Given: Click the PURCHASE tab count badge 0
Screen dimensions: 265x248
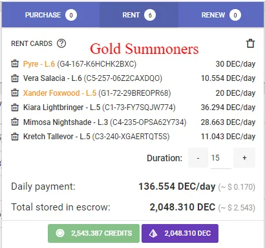Looking at the screenshot, I should 71,15.
